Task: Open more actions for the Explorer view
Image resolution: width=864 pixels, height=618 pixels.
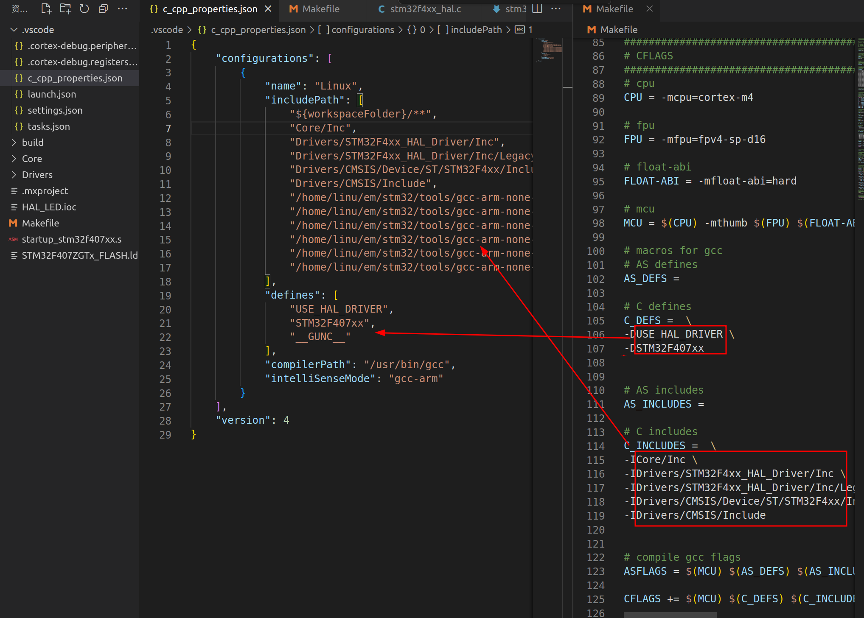Action: 122,8
